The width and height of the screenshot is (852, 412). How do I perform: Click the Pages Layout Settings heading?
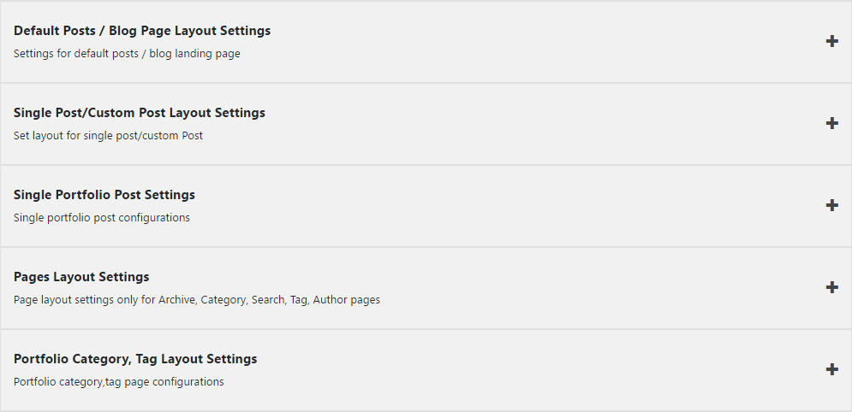click(x=81, y=277)
